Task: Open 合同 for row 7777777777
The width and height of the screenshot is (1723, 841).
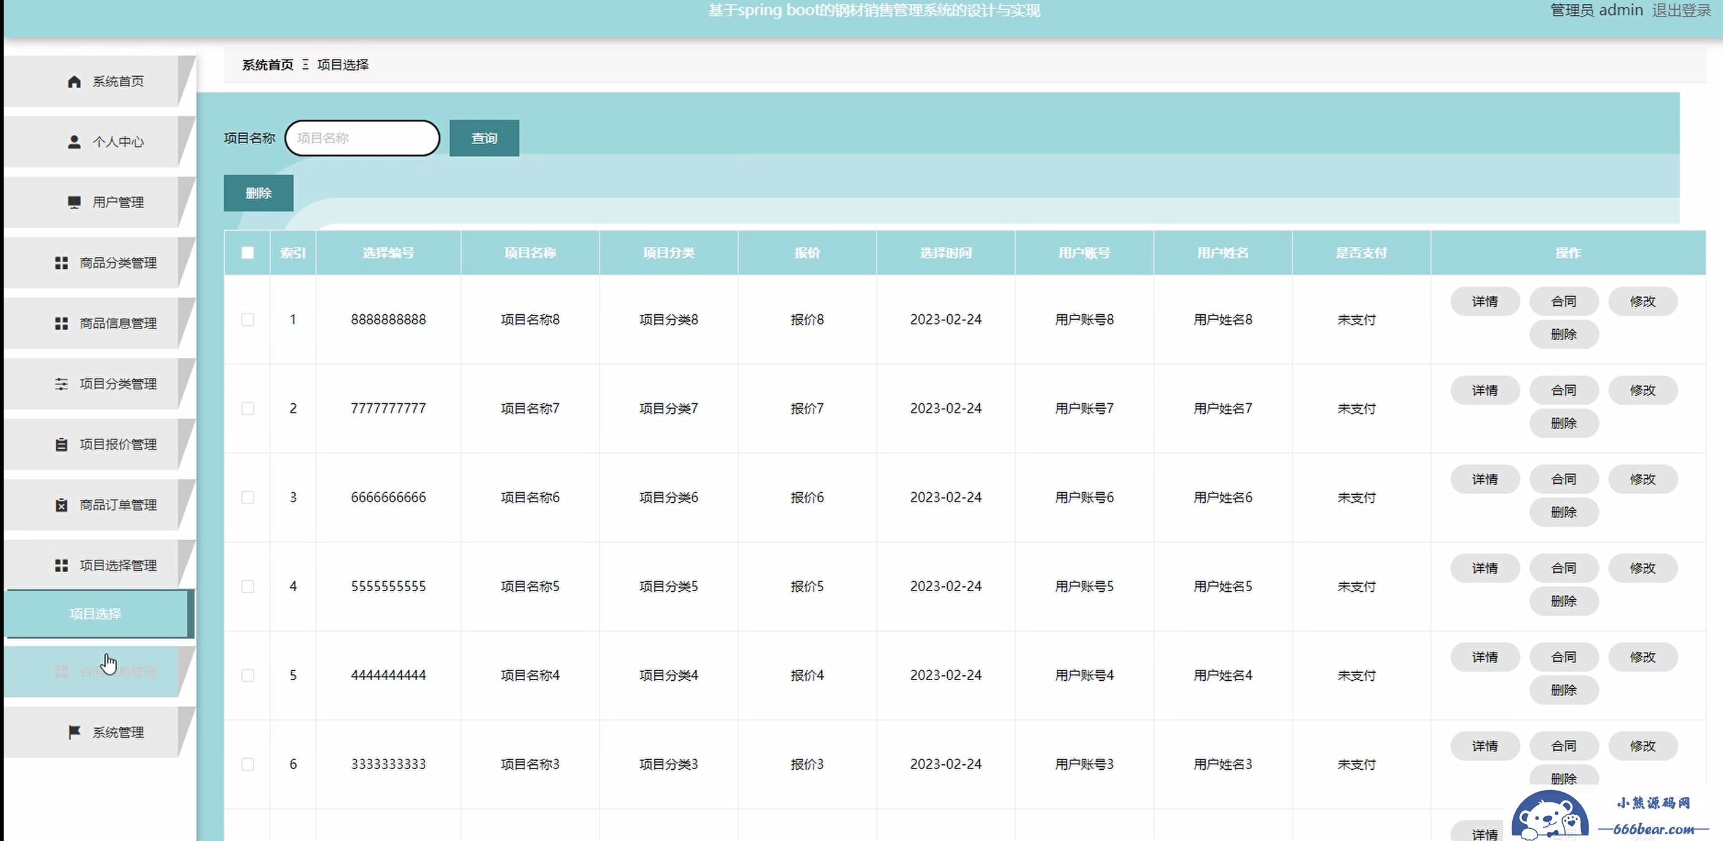Action: coord(1564,390)
